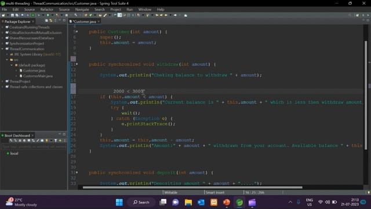This screenshot has height=209, width=371.
Task: Select the local node in Boot Dashboard
Action: coord(14,153)
